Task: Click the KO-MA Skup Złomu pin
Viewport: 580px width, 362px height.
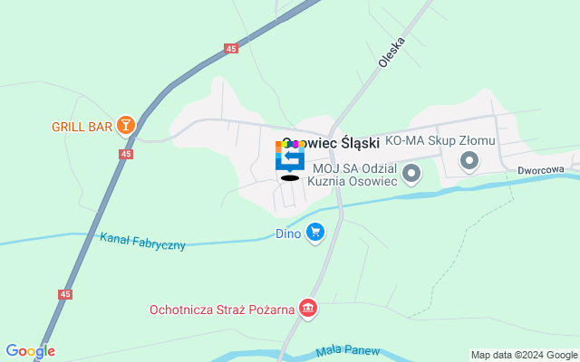Action: [469, 161]
